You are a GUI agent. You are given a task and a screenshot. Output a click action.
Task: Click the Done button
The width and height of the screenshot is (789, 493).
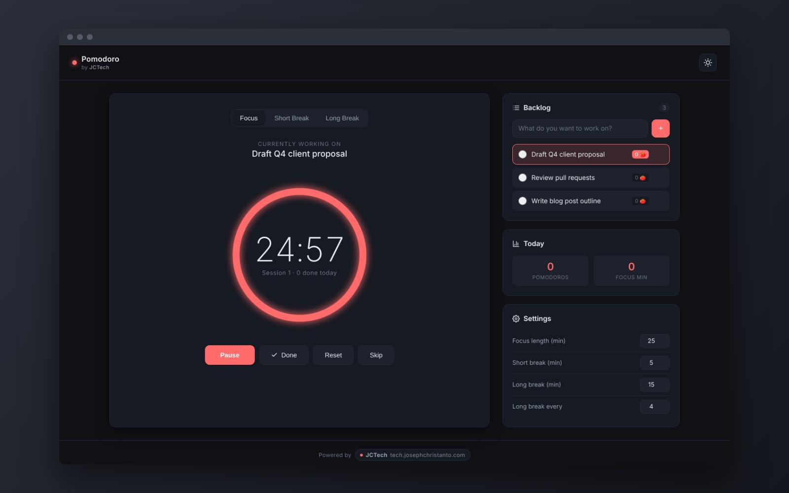[284, 355]
